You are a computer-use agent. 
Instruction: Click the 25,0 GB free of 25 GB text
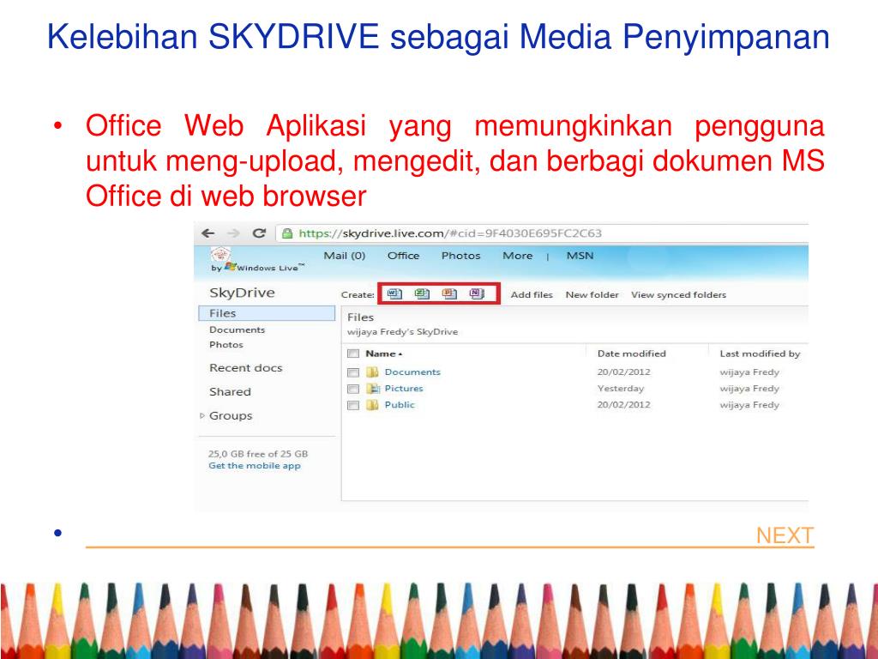258,454
